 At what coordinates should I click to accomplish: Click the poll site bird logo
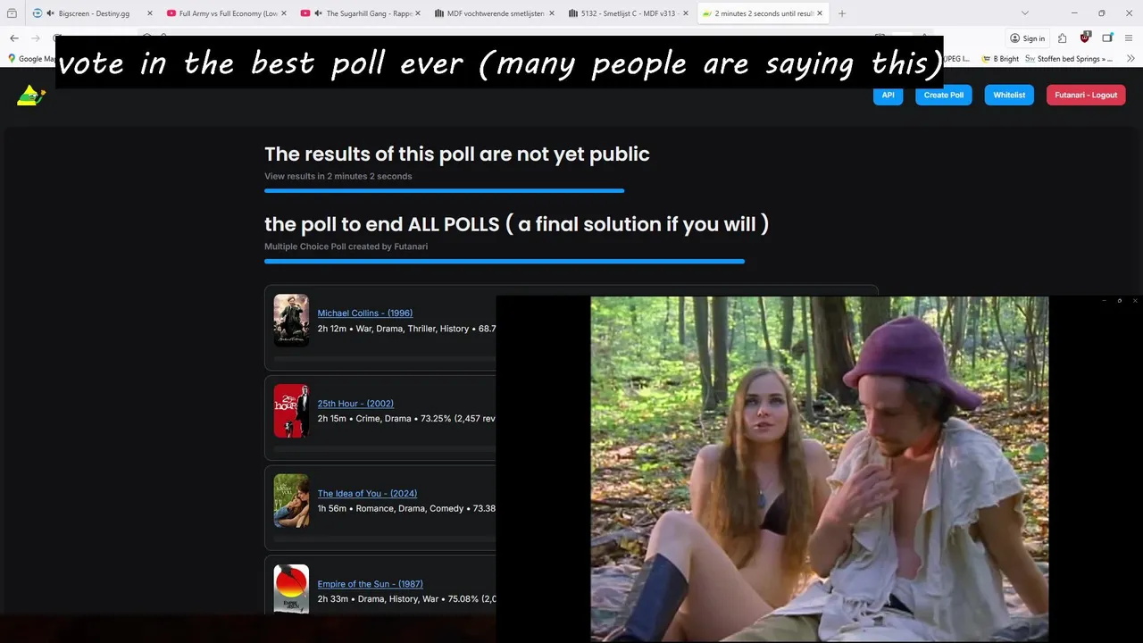30,95
